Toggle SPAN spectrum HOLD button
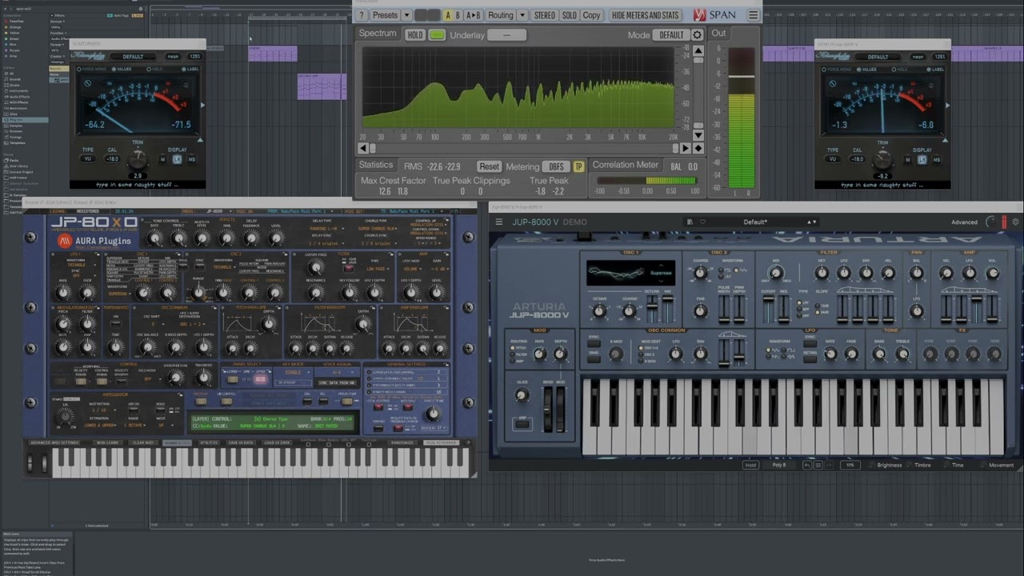The width and height of the screenshot is (1024, 576). [x=414, y=35]
